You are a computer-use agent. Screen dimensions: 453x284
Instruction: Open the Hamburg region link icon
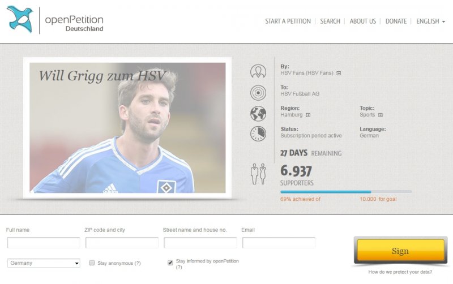pos(308,115)
